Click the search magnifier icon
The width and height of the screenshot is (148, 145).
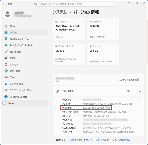[x=36, y=4]
